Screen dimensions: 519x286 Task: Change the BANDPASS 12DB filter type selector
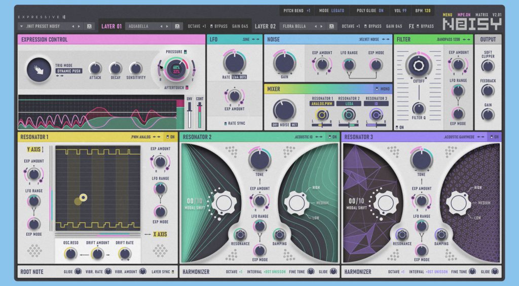[x=454, y=39]
